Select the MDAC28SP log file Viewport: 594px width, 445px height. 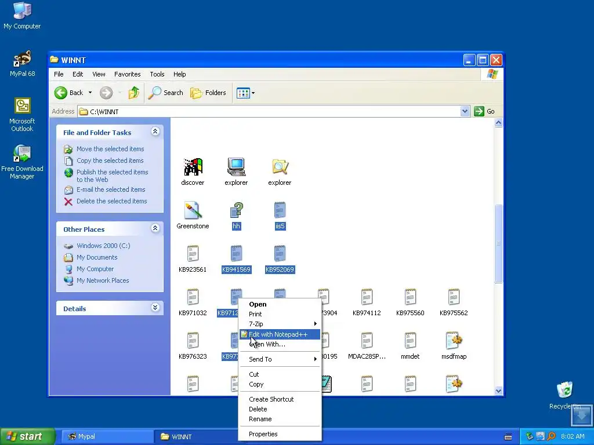click(x=367, y=341)
